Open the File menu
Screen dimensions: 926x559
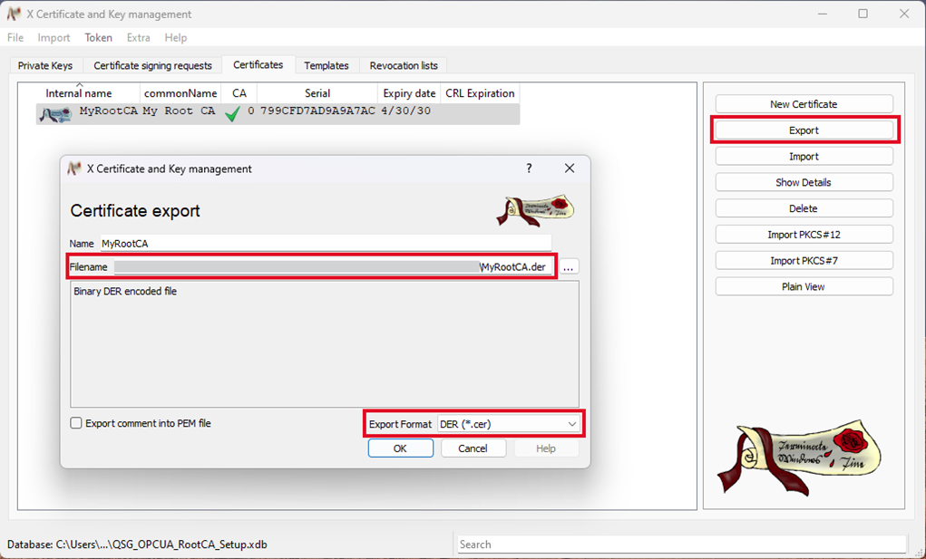pos(15,38)
